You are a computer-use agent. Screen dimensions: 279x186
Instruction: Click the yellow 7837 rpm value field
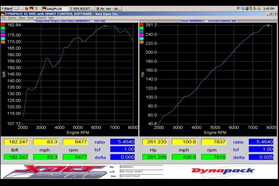(x=214, y=142)
